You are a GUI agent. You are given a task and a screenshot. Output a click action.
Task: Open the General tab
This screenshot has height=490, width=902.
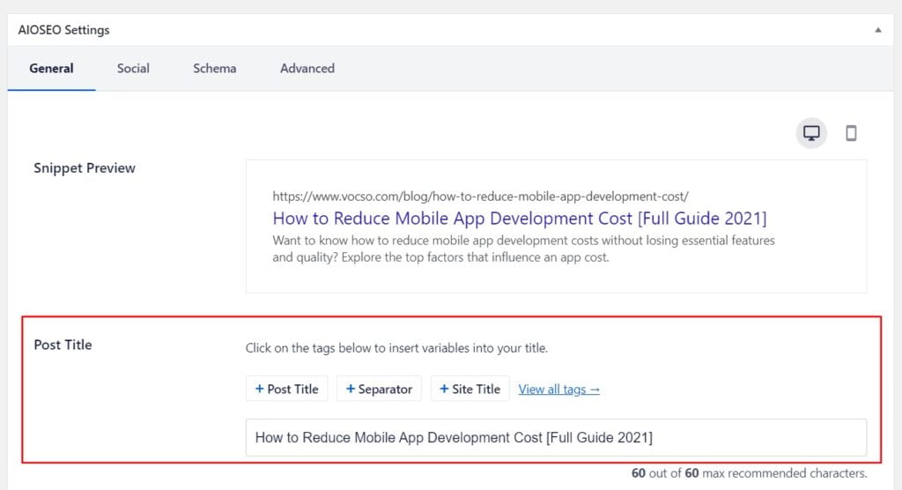51,68
